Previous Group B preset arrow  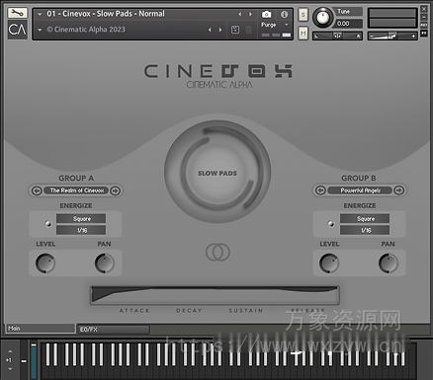[x=320, y=190]
